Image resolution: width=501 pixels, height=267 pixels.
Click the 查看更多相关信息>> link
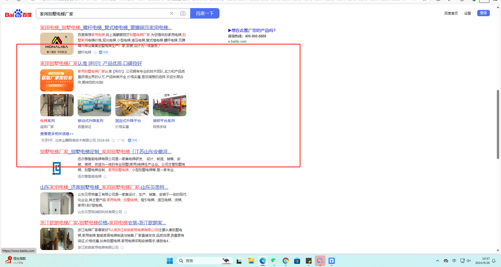point(57,134)
